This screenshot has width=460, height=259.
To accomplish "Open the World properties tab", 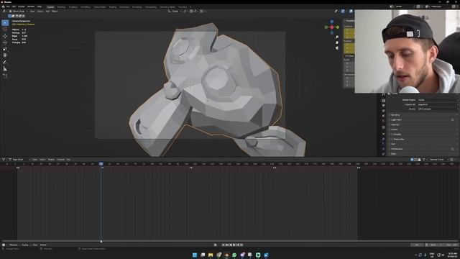I will (383, 121).
